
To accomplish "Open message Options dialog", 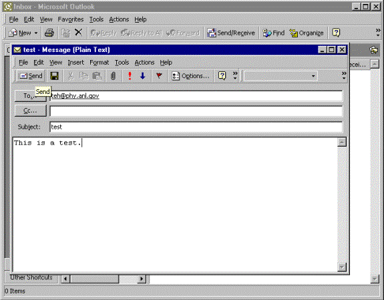I will point(190,76).
